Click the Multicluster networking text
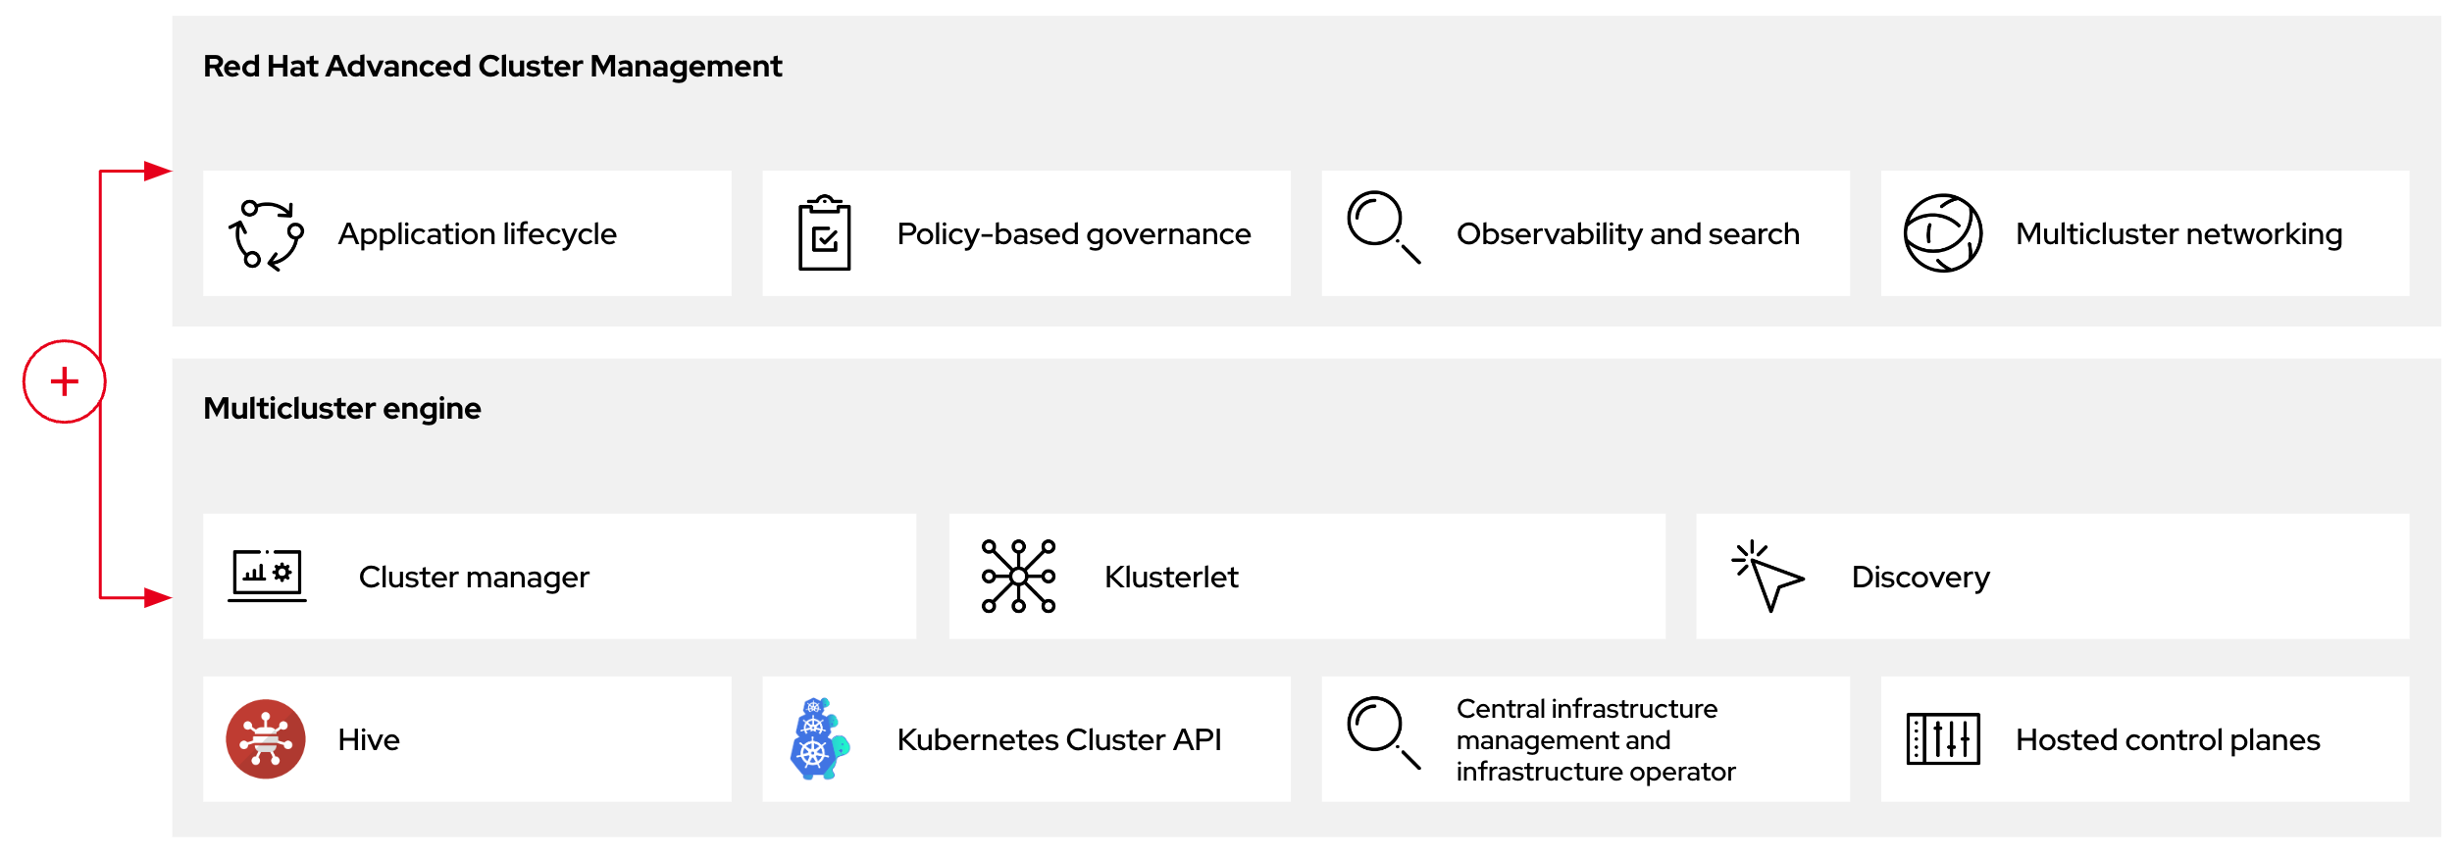 [x=2178, y=234]
